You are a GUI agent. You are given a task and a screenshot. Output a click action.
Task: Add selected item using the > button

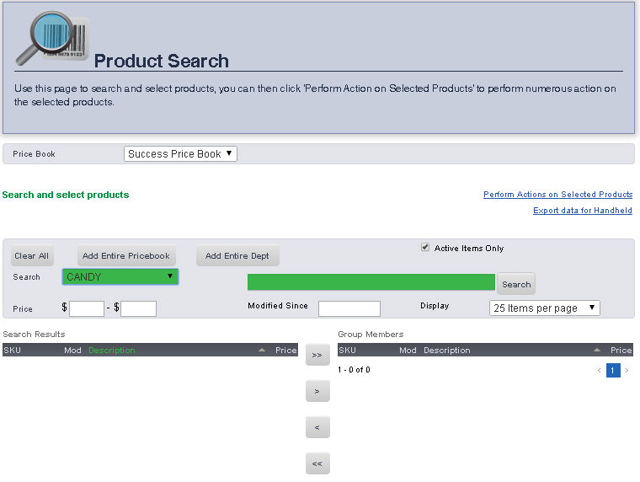317,391
